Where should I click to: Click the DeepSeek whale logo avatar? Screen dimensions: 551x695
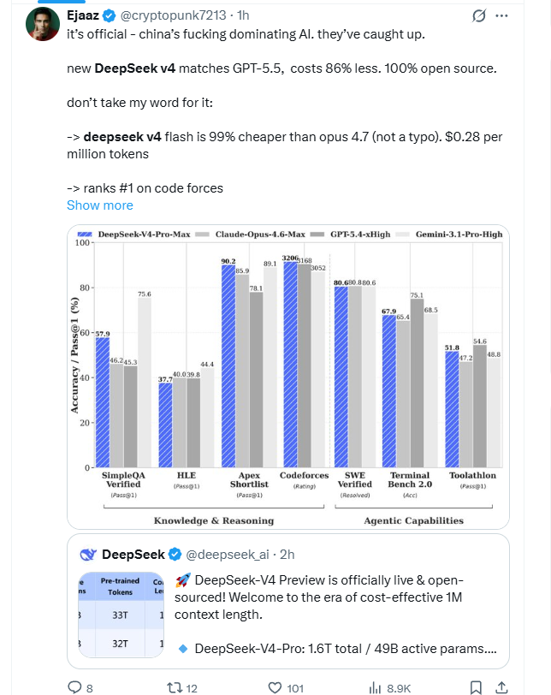(x=86, y=554)
